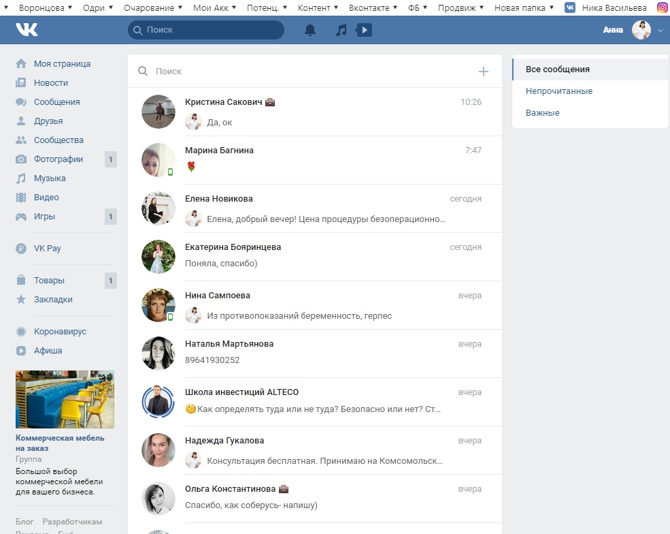Open chat with Наталья Мартьянова

tap(315, 354)
